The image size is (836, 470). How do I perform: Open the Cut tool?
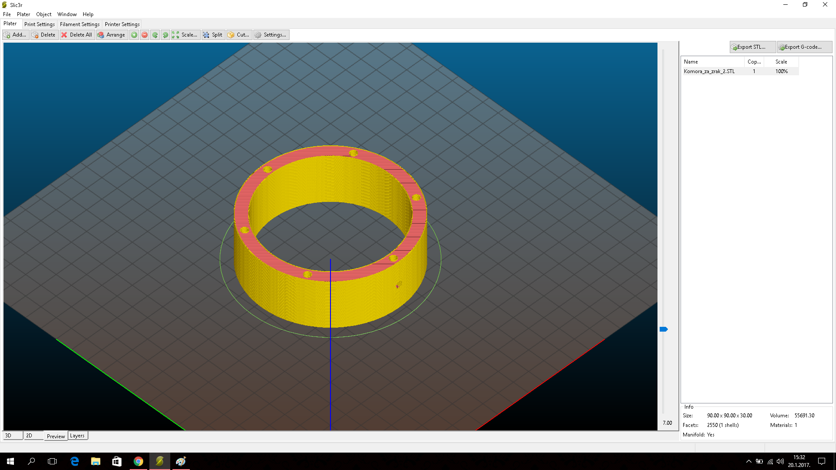coord(239,35)
